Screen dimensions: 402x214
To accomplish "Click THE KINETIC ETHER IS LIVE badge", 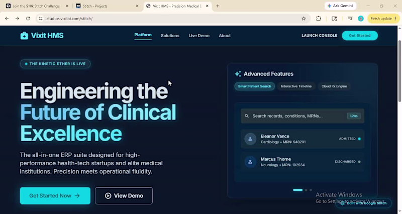I will 55,64.
